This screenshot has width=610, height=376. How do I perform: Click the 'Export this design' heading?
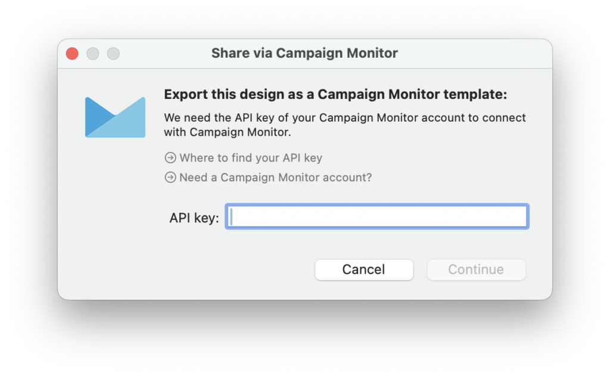pos(335,94)
